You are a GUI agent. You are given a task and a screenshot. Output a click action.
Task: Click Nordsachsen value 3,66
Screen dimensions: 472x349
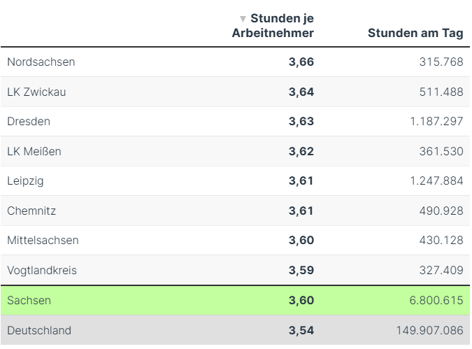[301, 62]
